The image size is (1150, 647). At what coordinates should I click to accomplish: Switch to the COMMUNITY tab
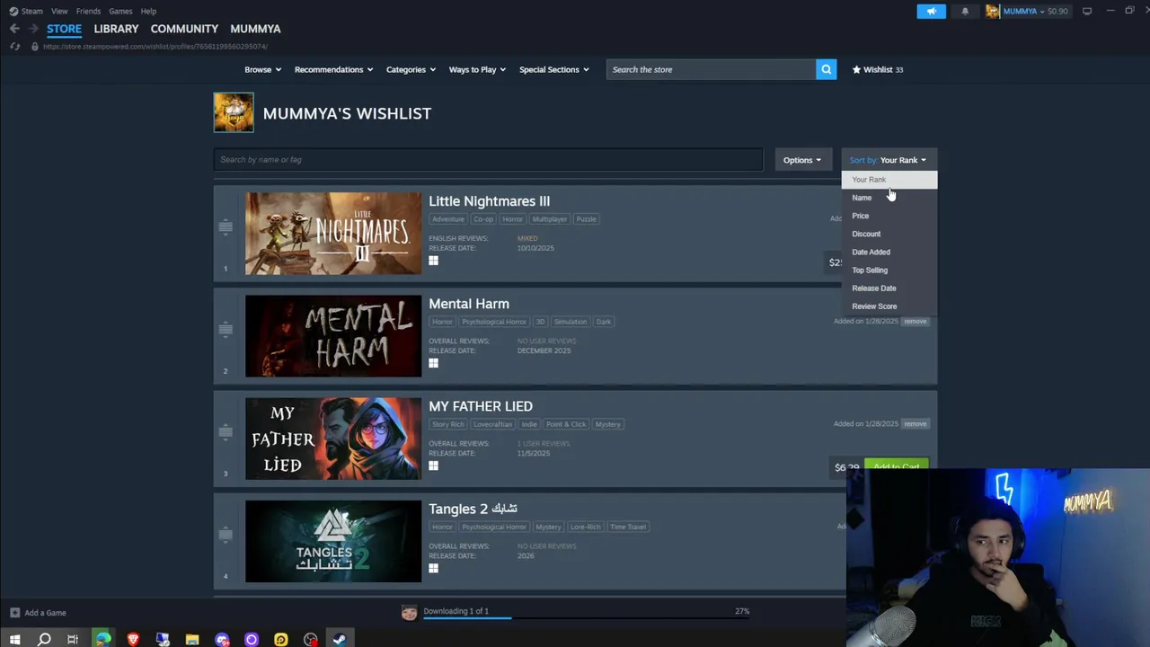[184, 29]
